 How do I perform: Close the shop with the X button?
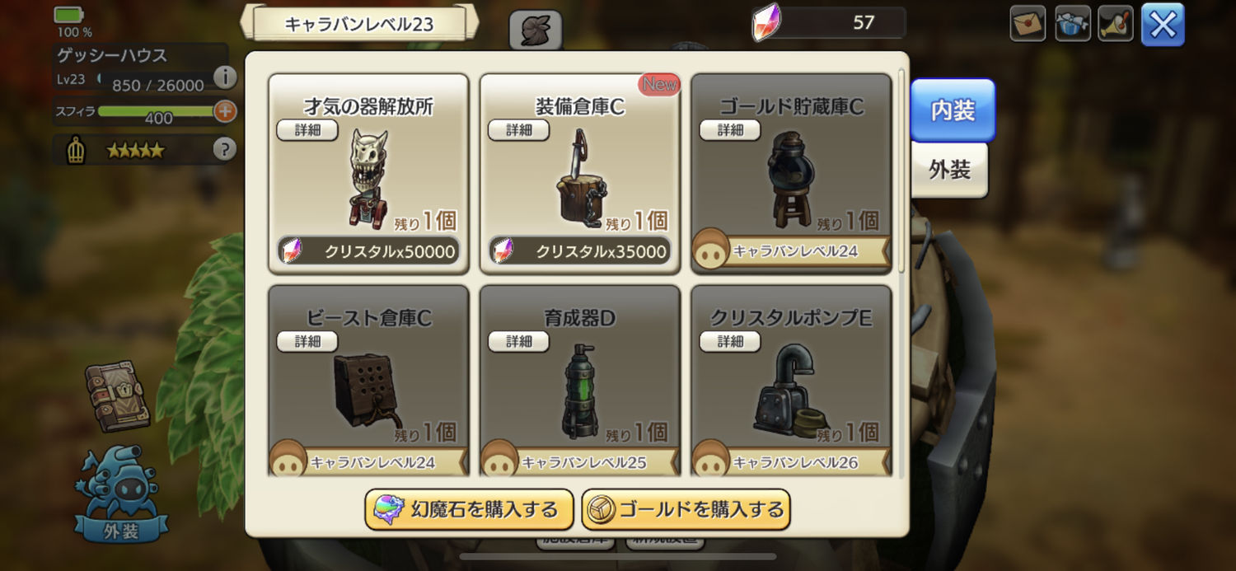[x=1163, y=25]
